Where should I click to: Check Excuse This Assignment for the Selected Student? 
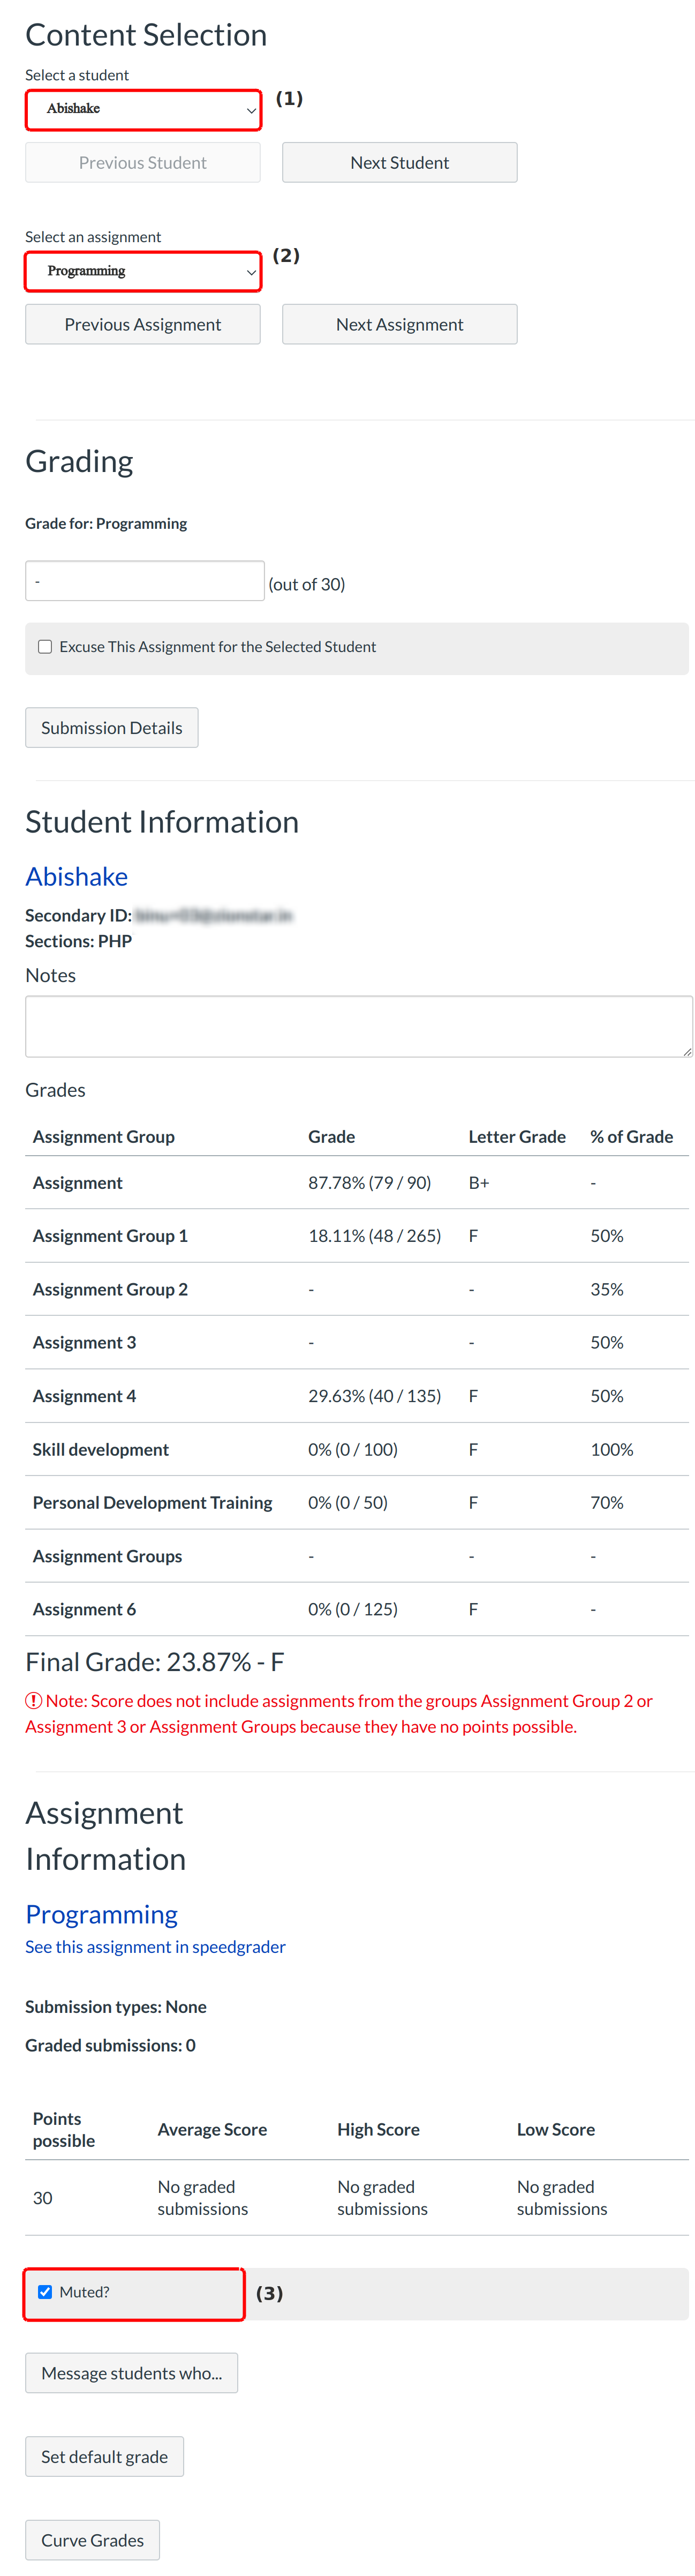click(x=45, y=647)
